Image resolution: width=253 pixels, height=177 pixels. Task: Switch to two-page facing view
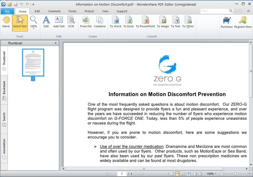coord(183,174)
